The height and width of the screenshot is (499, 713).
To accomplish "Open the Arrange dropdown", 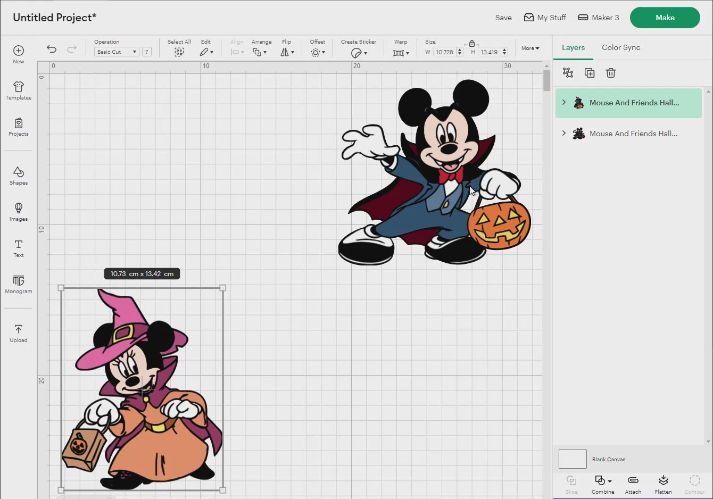I will tap(260, 52).
